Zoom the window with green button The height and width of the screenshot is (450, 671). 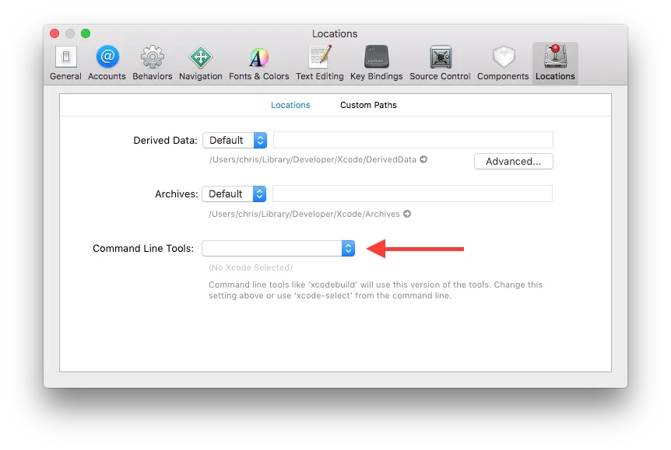pyautogui.click(x=86, y=33)
